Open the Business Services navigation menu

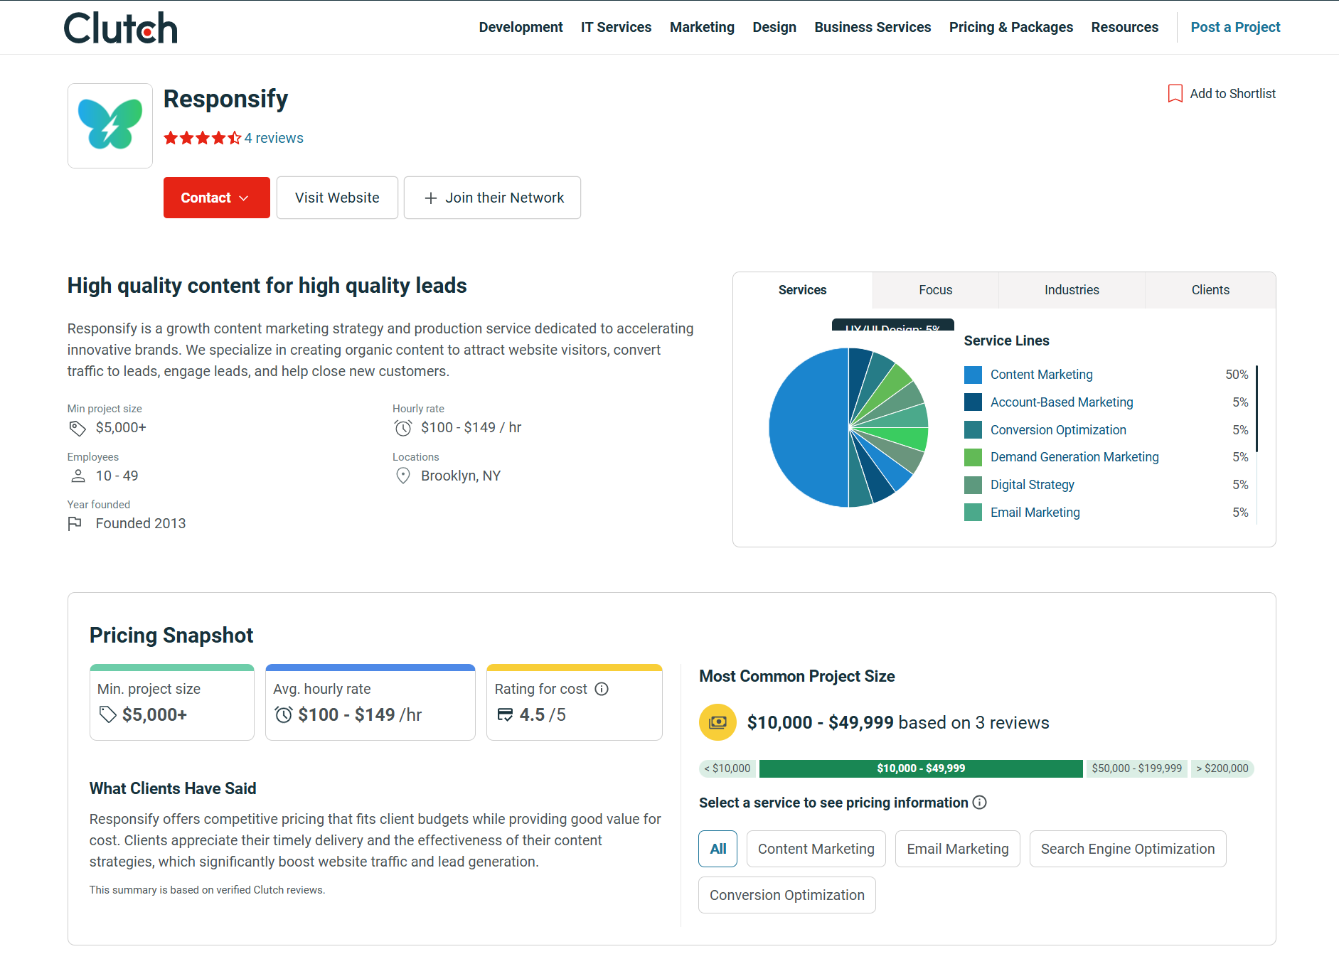pyautogui.click(x=873, y=27)
